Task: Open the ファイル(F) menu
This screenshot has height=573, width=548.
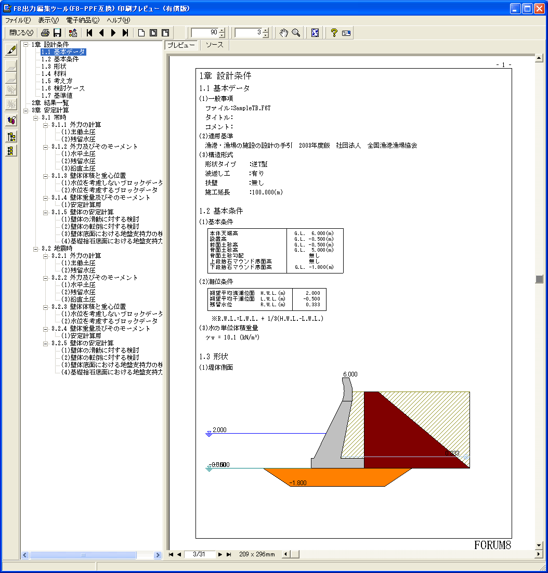Action: pos(18,20)
